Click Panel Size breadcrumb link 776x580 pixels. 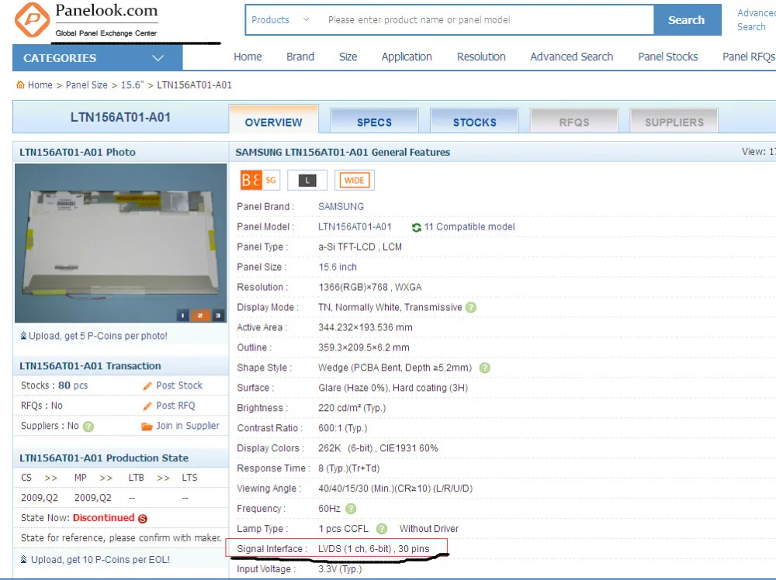click(x=87, y=85)
